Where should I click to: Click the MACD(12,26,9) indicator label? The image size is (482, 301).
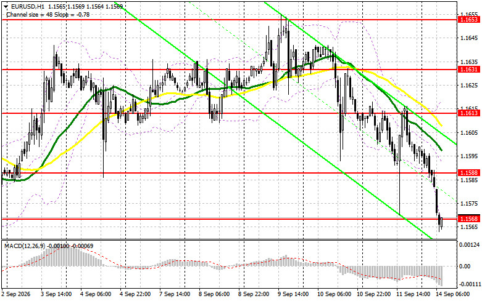[25, 246]
